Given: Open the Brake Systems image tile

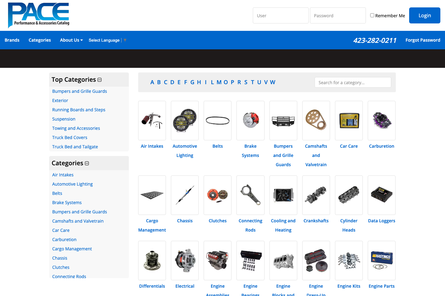Looking at the screenshot, I should (250, 121).
